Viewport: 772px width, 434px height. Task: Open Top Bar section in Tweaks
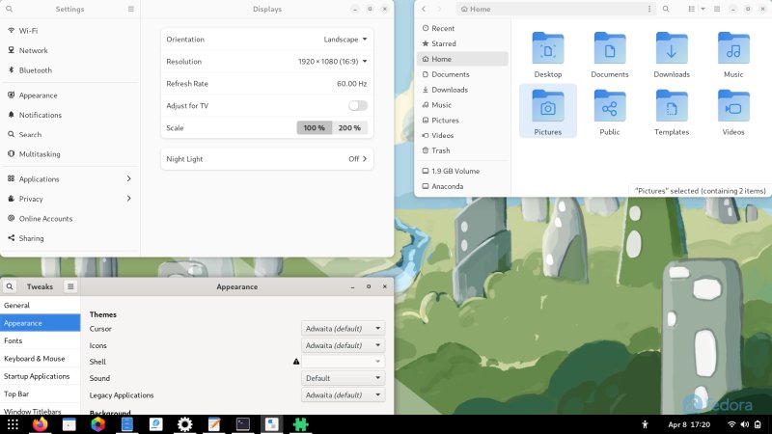pos(40,393)
